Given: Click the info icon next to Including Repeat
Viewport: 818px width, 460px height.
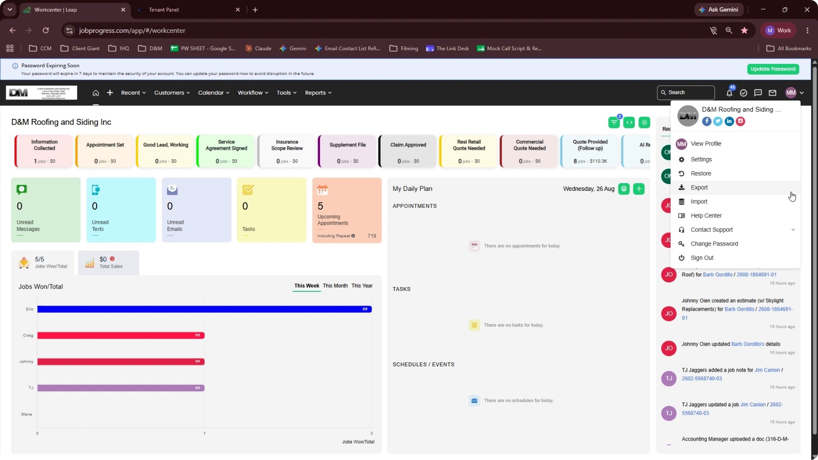Looking at the screenshot, I should click(x=353, y=236).
